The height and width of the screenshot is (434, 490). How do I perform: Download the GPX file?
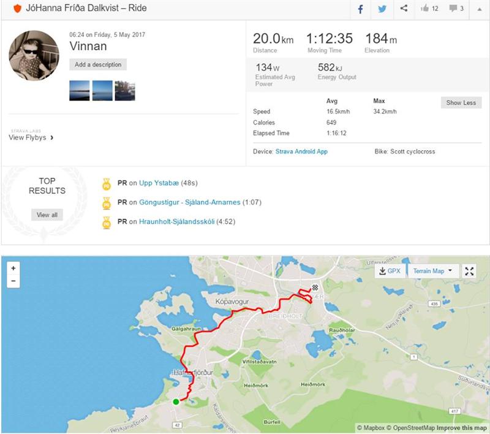pyautogui.click(x=390, y=271)
